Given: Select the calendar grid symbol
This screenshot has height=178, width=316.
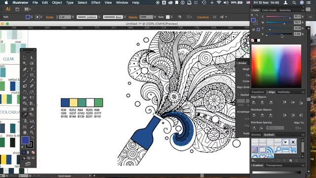Looking at the screenshot, I should [x=255, y=150].
